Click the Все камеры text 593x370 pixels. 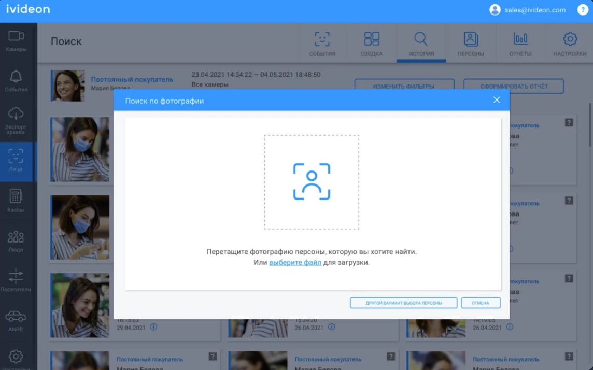pos(210,84)
